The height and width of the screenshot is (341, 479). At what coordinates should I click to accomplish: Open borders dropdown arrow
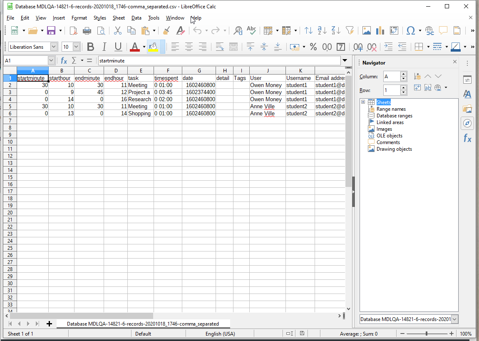point(428,47)
